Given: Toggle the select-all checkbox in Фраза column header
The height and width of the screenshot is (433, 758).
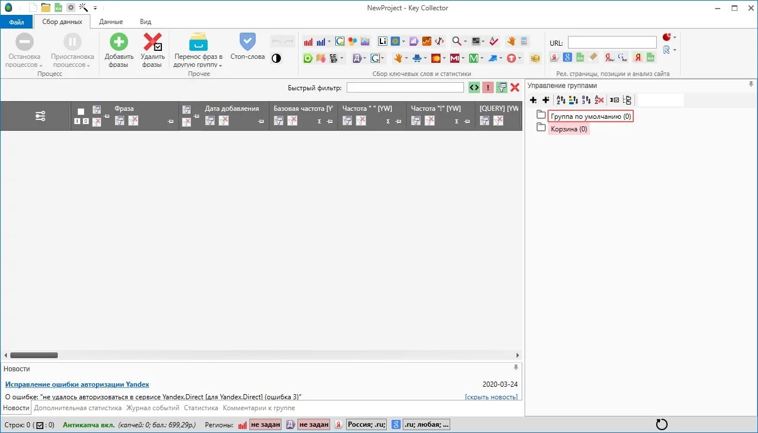Looking at the screenshot, I should pyautogui.click(x=81, y=112).
